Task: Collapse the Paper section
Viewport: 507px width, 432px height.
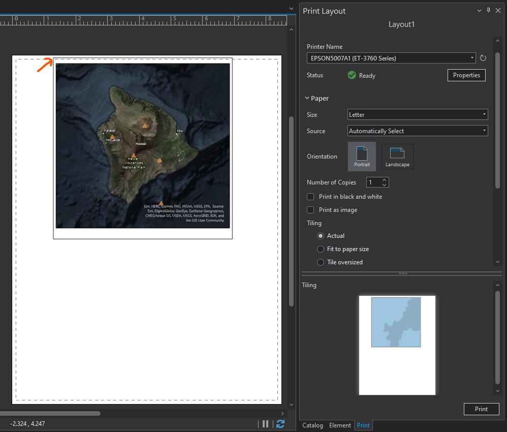Action: 307,99
